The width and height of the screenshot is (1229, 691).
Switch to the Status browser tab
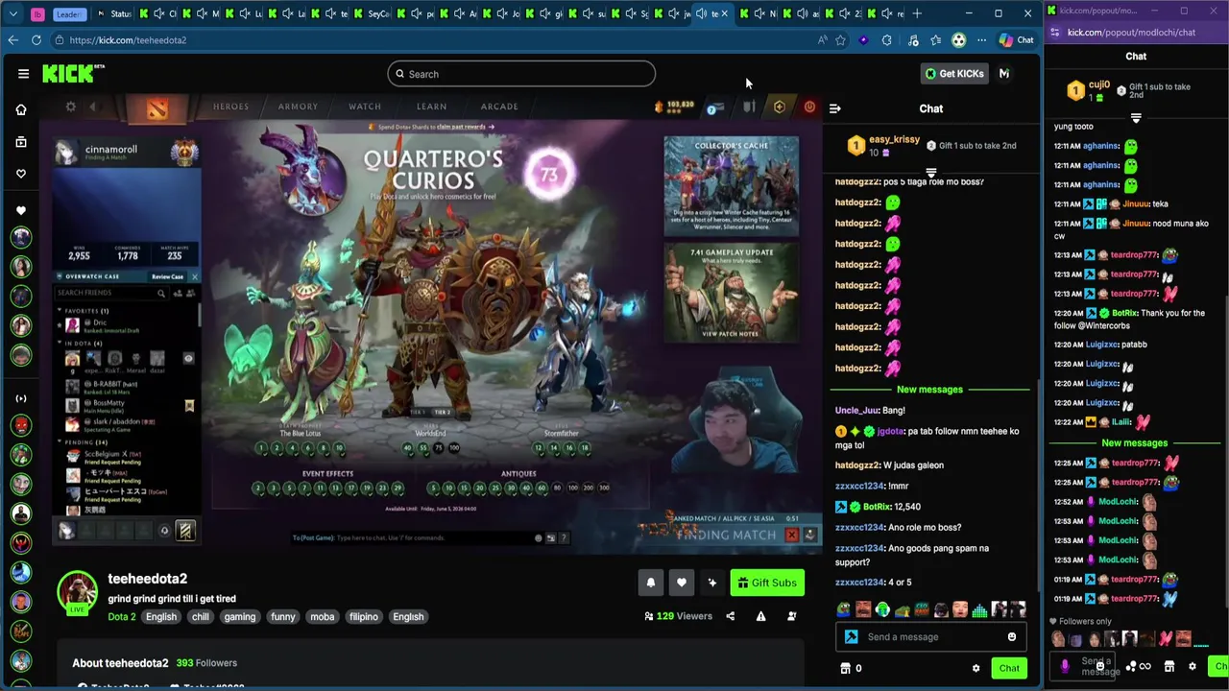point(115,13)
